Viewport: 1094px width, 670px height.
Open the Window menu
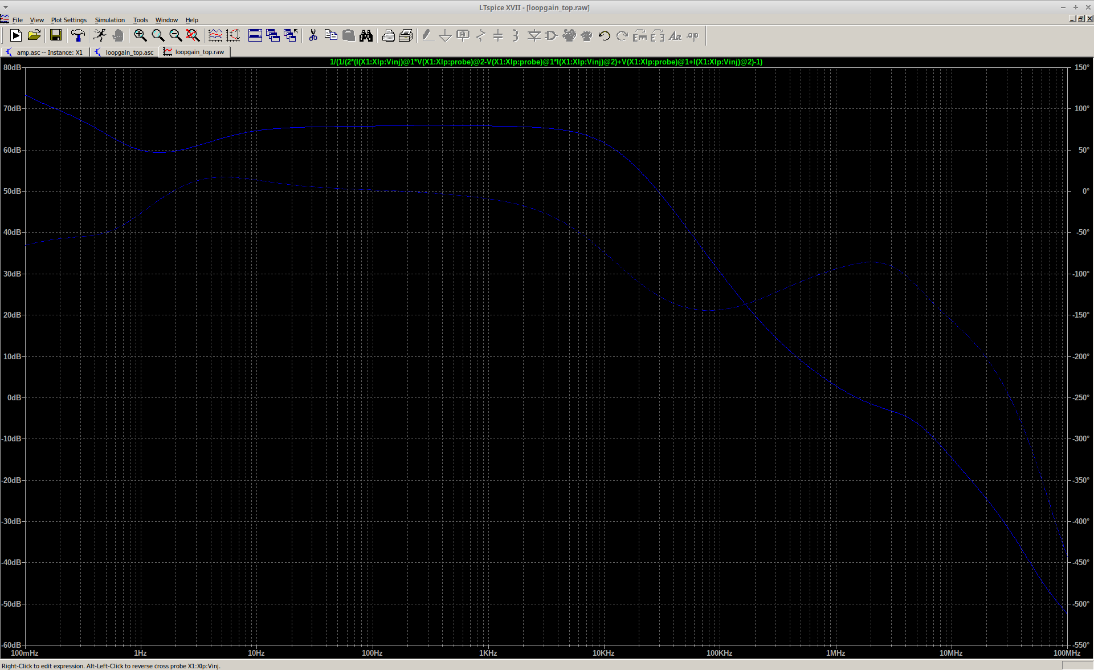166,20
